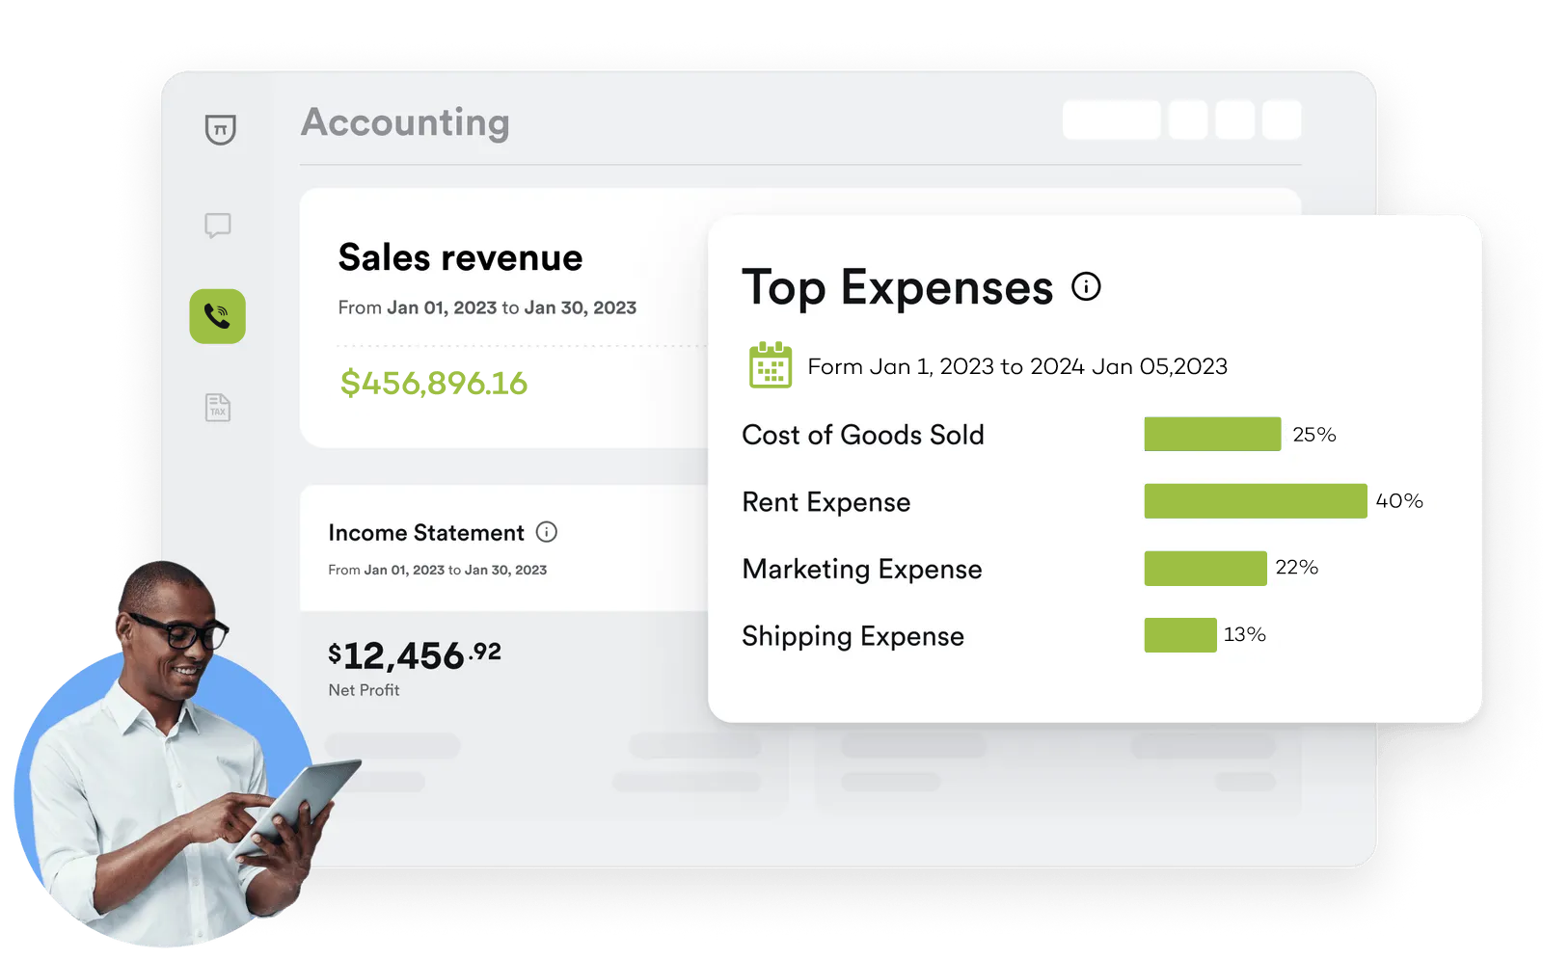
Task: Click the Shipping Expense green bar
Action: pyautogui.click(x=1180, y=635)
